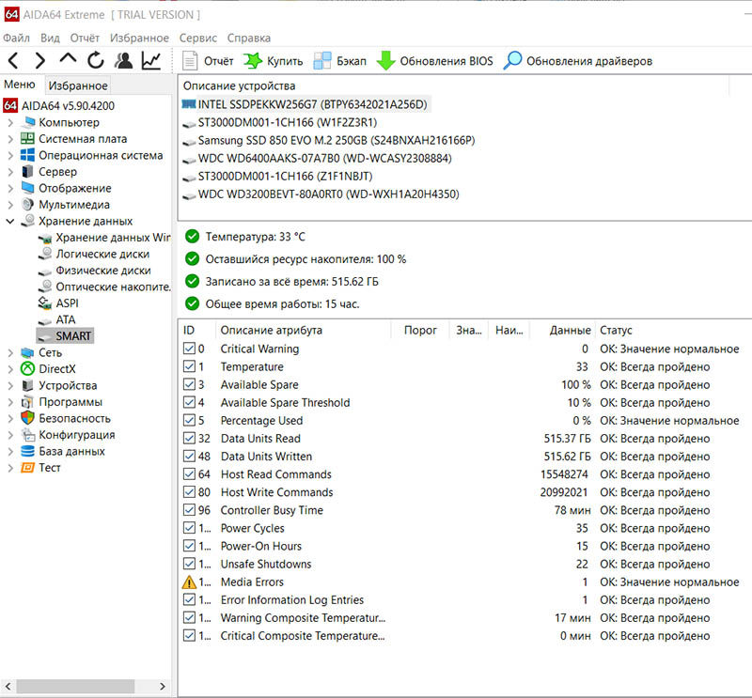752x698 pixels.
Task: Select the WDC WD3200BEVT-80A0RT0 drive
Action: [328, 194]
